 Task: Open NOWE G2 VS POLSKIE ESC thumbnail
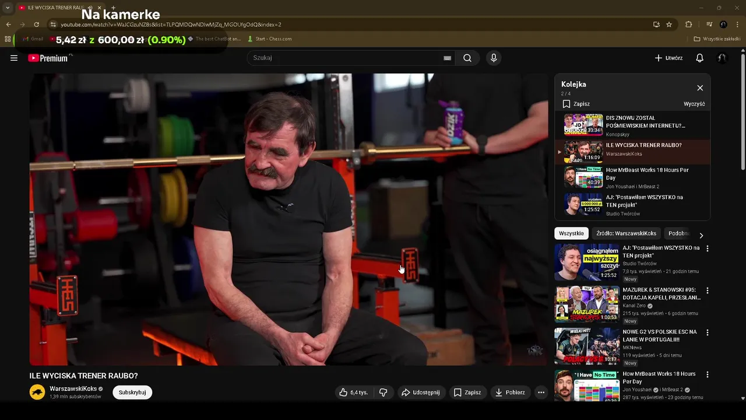pos(587,346)
